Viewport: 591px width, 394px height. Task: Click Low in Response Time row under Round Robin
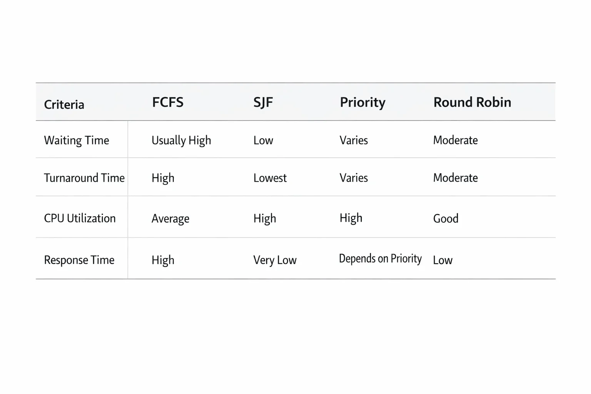[x=443, y=260]
